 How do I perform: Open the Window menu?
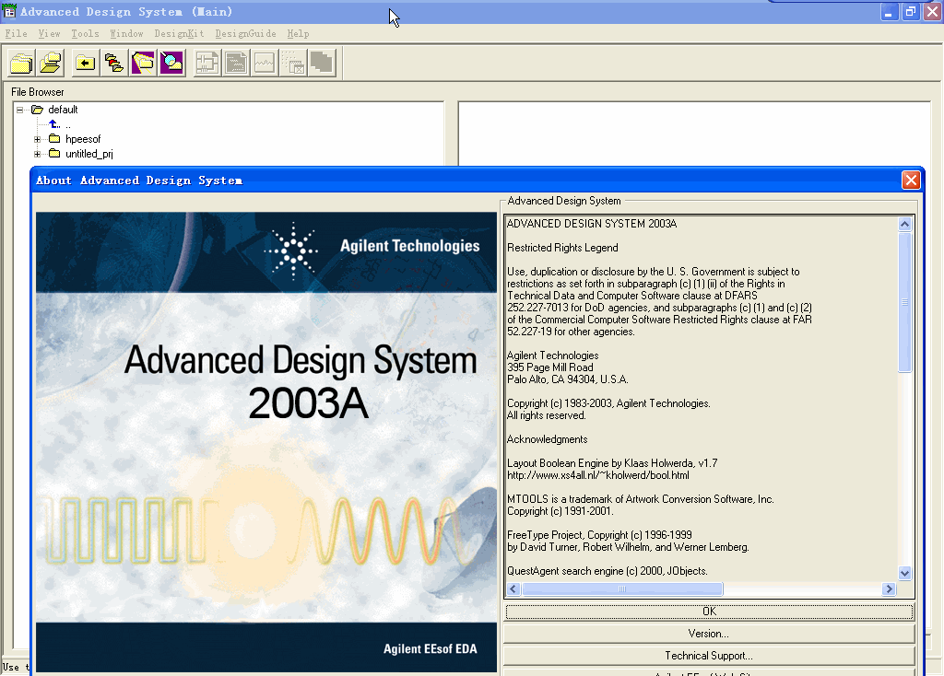click(x=126, y=34)
